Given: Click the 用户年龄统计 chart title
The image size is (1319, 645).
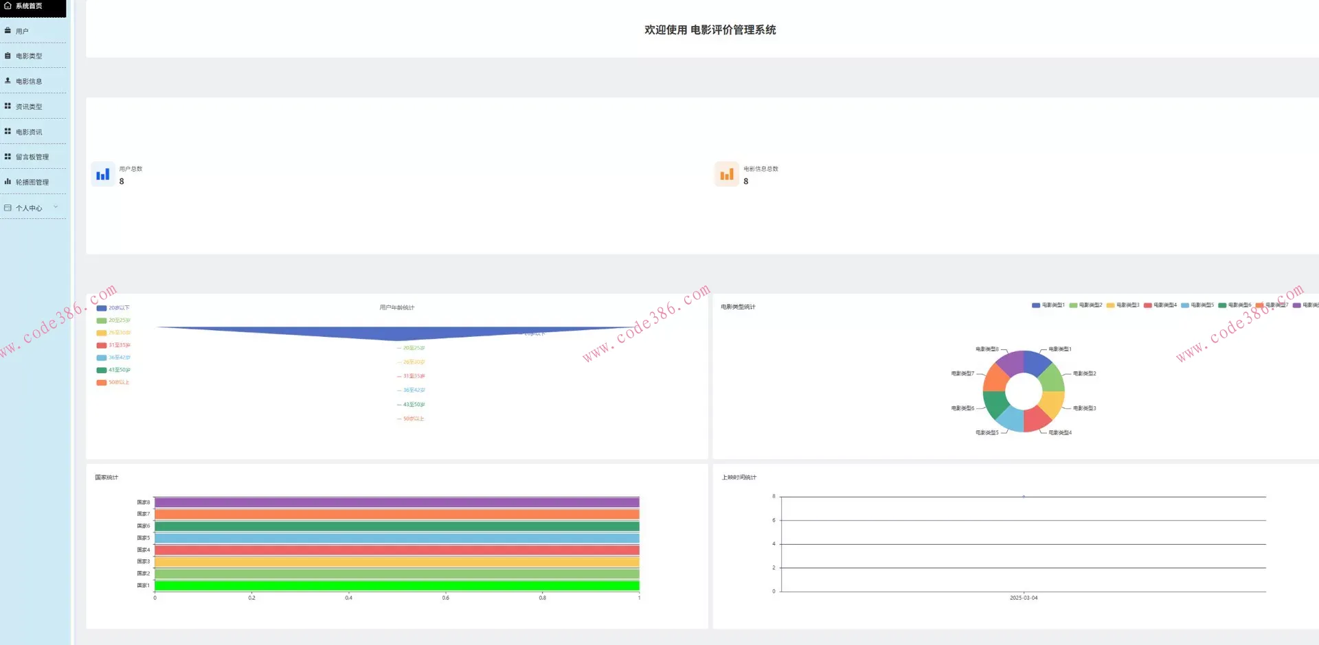Looking at the screenshot, I should [397, 307].
